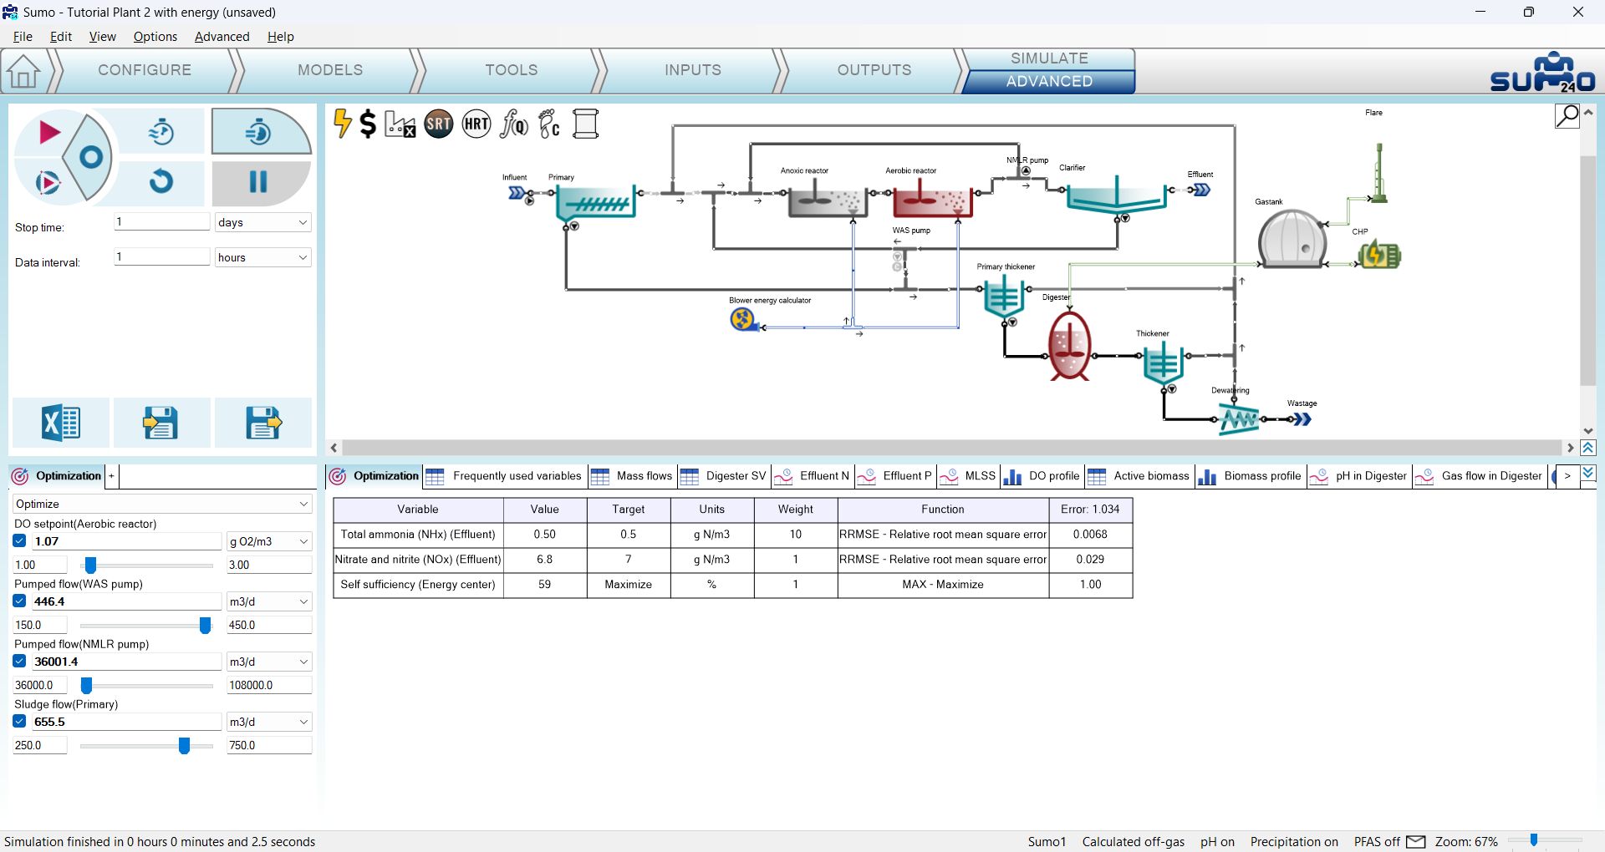
Task: Select the Clarifier unit icon
Action: [x=1116, y=197]
